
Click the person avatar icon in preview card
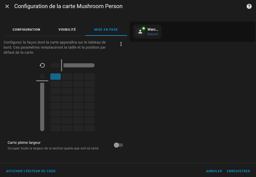tap(140, 32)
